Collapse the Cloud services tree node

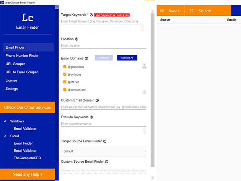pos(5,136)
